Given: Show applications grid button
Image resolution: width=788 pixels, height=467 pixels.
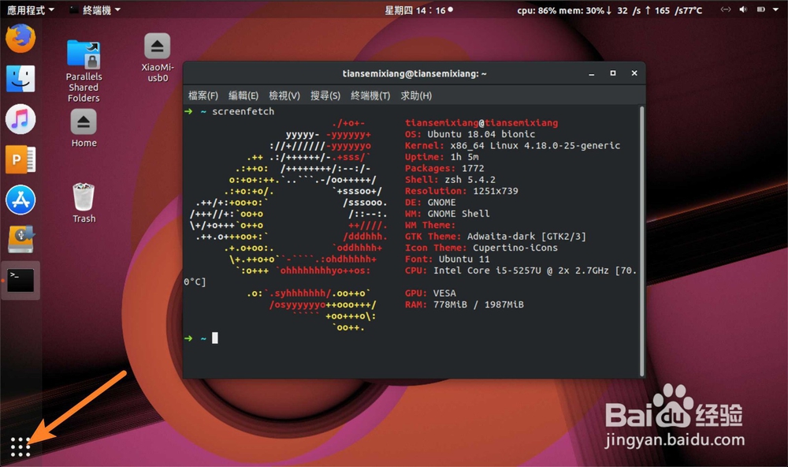Looking at the screenshot, I should pos(20,446).
